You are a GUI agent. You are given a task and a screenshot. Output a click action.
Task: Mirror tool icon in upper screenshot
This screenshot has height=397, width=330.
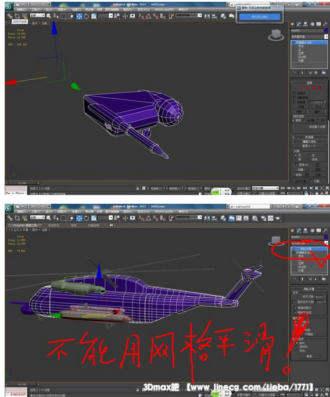[207, 16]
